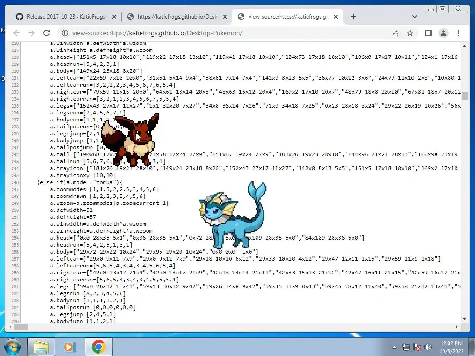Share this page icon
This screenshot has height=356, width=475.
pyautogui.click(x=395, y=33)
